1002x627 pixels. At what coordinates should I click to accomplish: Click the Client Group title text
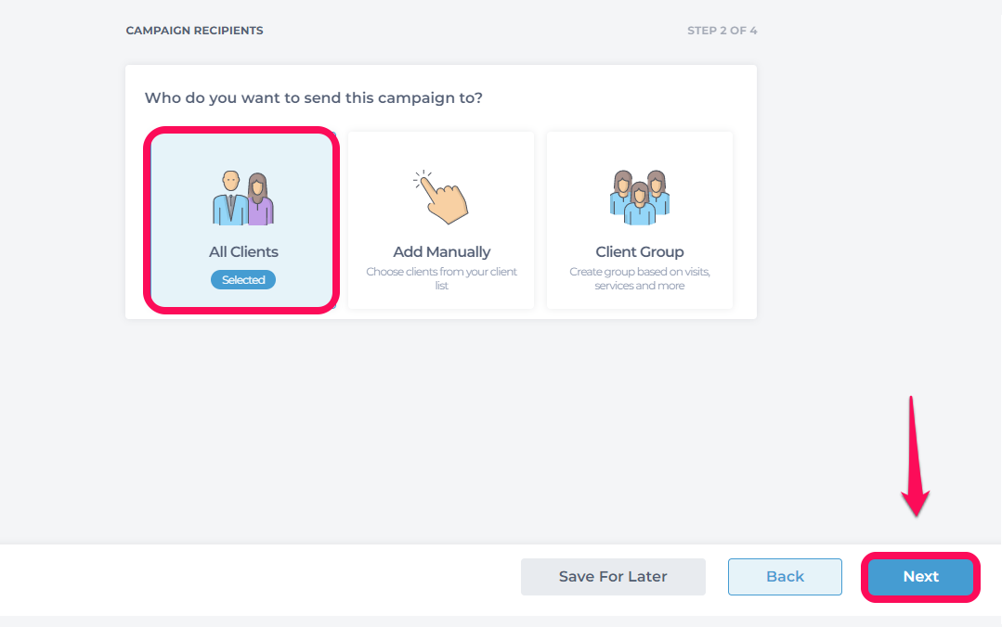tap(640, 251)
